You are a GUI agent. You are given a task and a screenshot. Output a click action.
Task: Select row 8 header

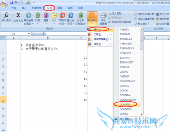pyautogui.click(x=3, y=99)
